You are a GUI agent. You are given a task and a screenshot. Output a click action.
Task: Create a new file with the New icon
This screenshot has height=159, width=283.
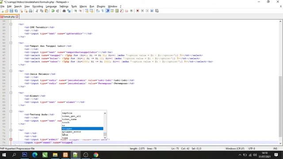click(2, 11)
